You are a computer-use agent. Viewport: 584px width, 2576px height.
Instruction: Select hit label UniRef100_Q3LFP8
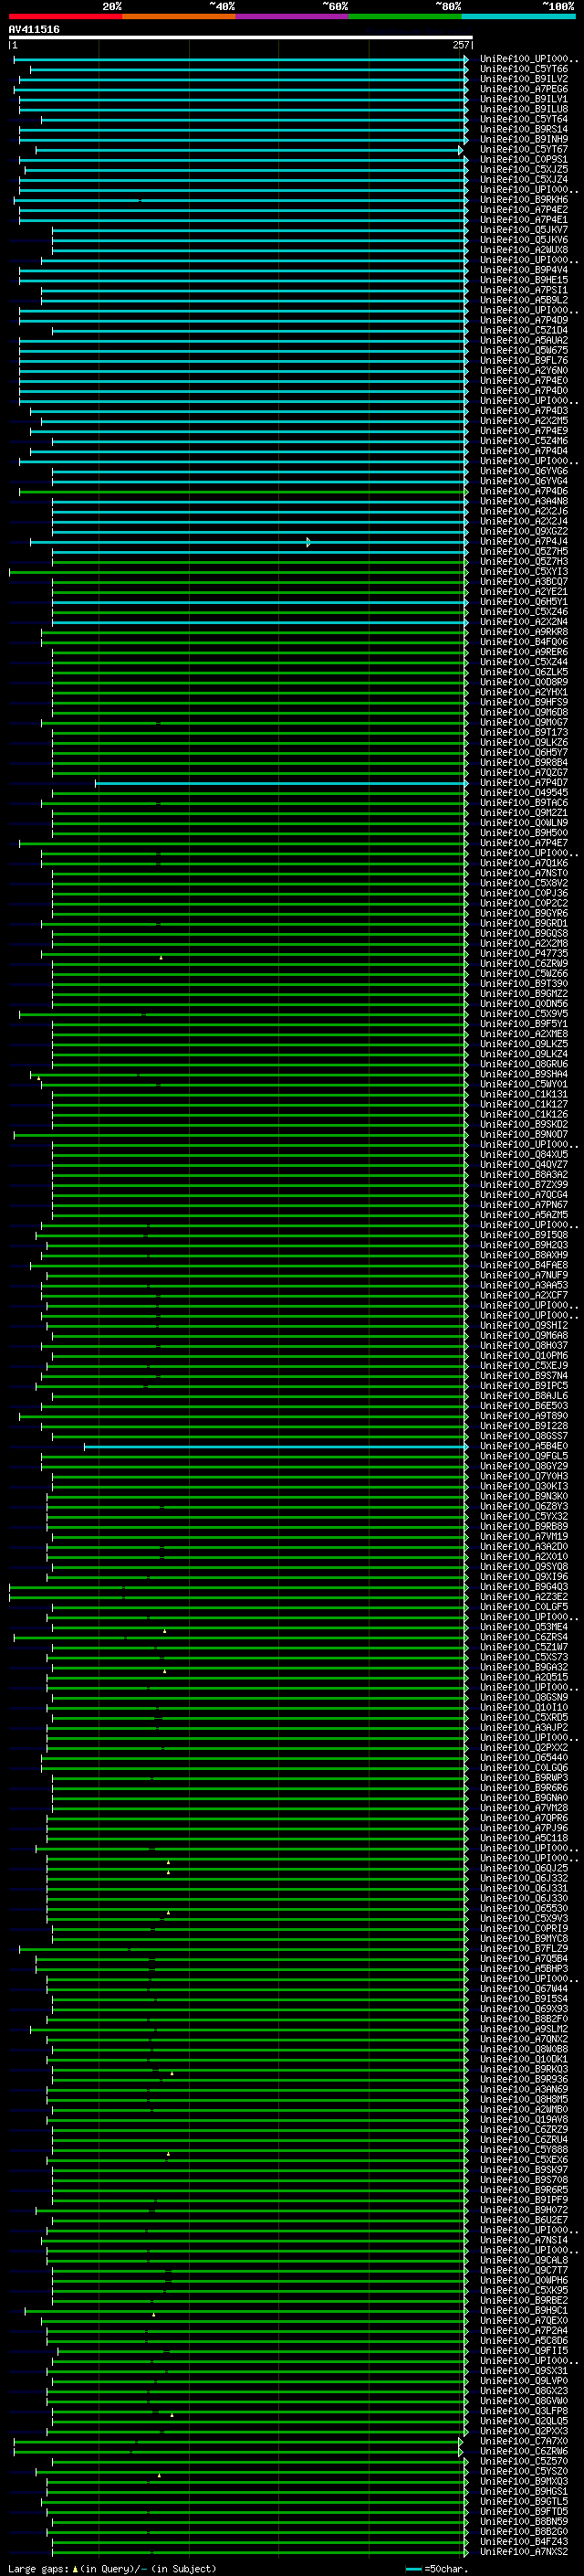524,2411
